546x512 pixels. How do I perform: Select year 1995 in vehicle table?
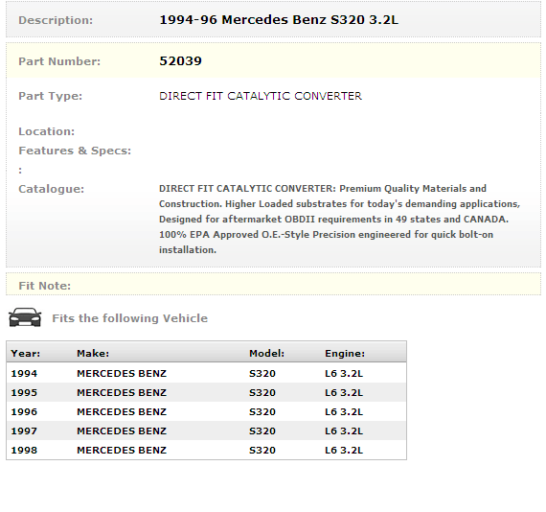point(24,393)
